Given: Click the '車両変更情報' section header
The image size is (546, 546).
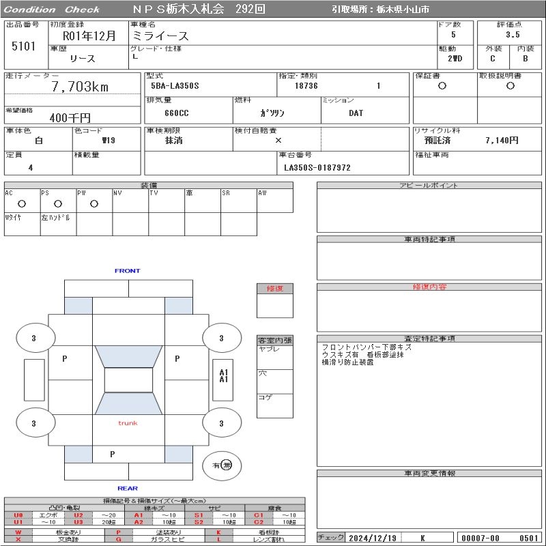Looking at the screenshot, I should click(429, 473).
